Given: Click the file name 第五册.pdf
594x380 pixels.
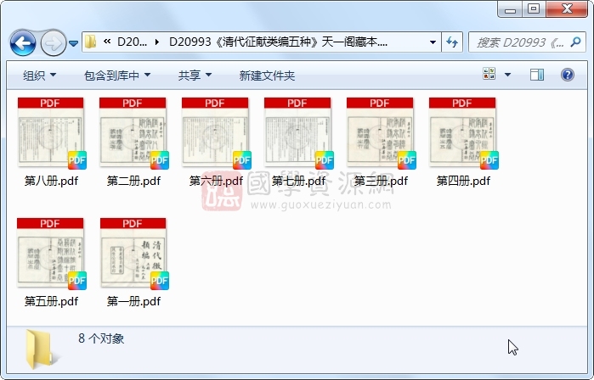Looking at the screenshot, I should pos(51,301).
